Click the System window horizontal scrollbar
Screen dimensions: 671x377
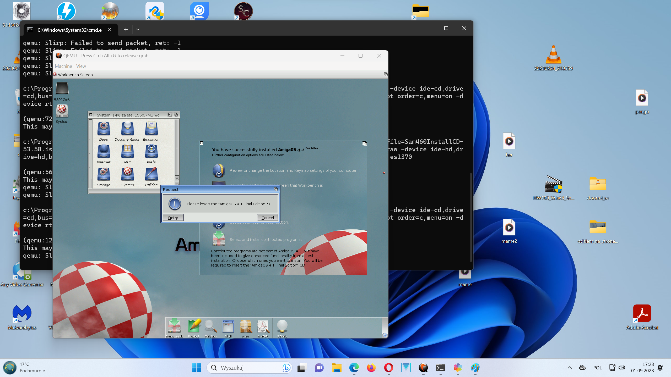click(125, 191)
